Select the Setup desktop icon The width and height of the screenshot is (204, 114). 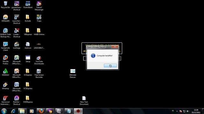point(28,59)
